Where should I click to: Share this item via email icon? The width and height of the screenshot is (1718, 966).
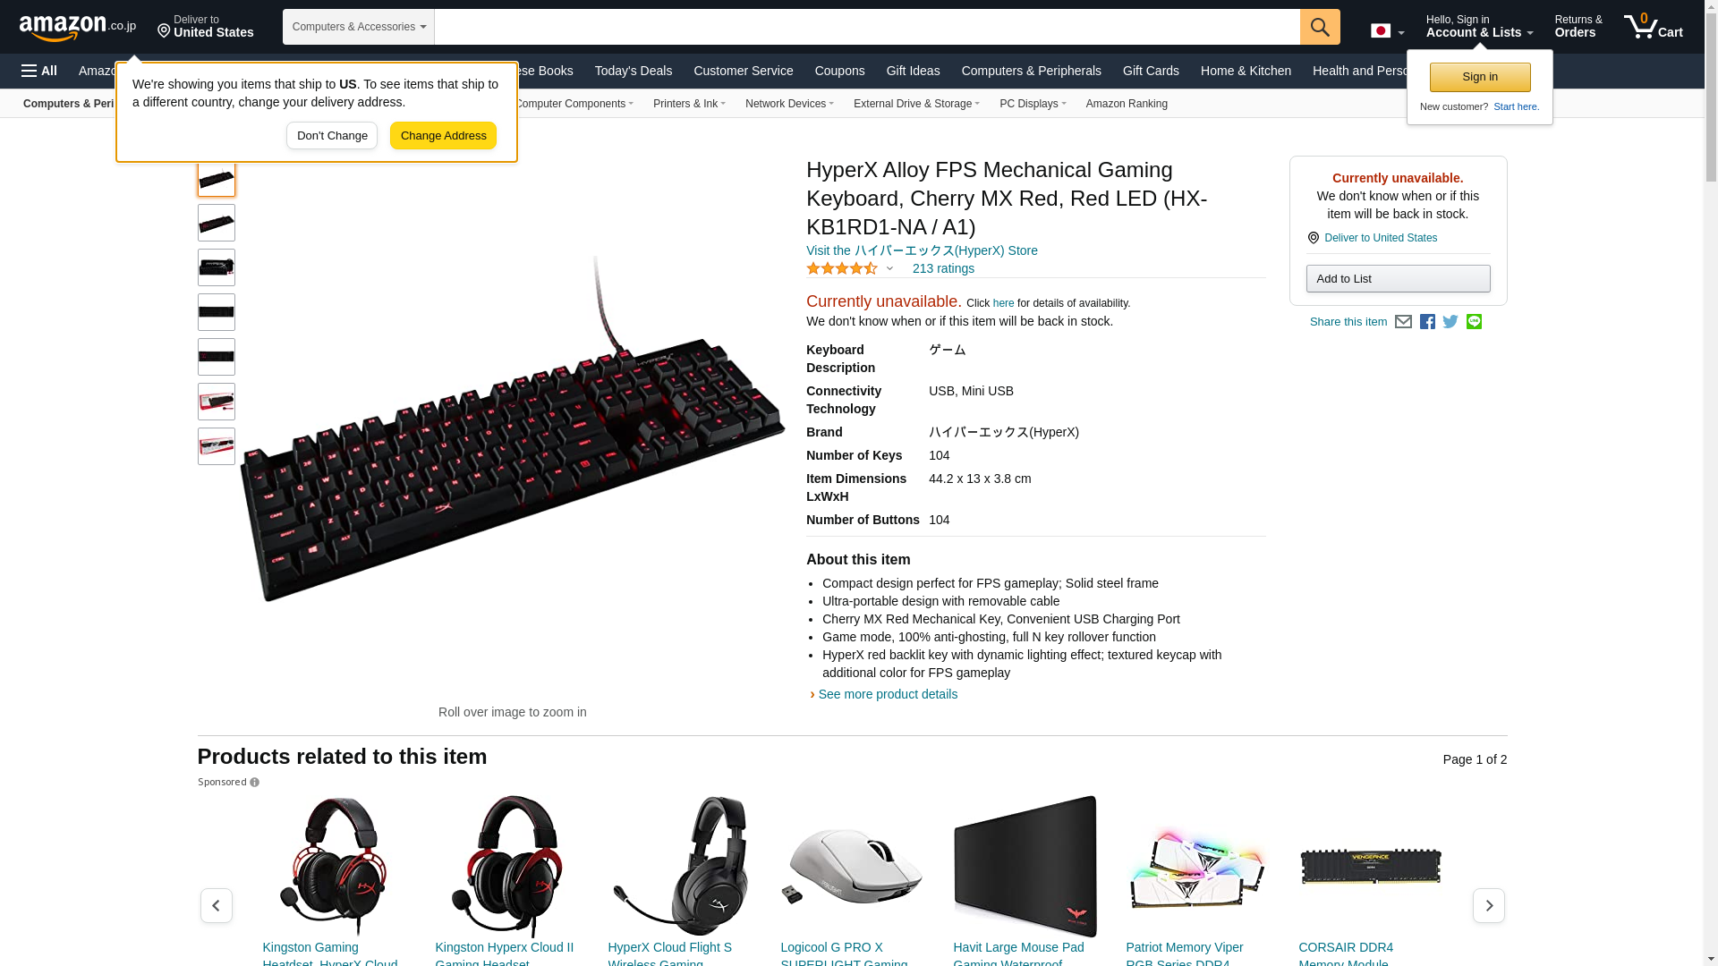coord(1403,322)
